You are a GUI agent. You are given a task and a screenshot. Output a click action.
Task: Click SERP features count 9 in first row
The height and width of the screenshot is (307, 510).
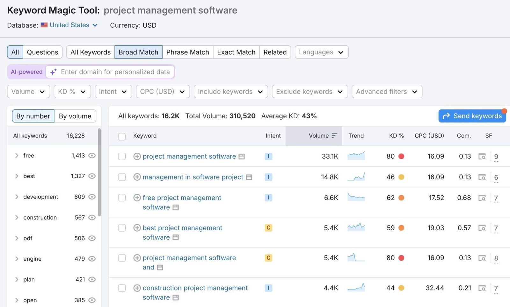(x=496, y=157)
